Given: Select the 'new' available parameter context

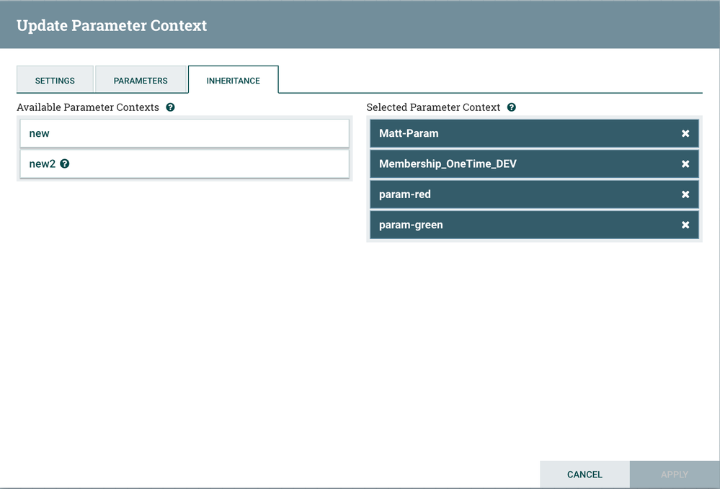Looking at the screenshot, I should [185, 133].
